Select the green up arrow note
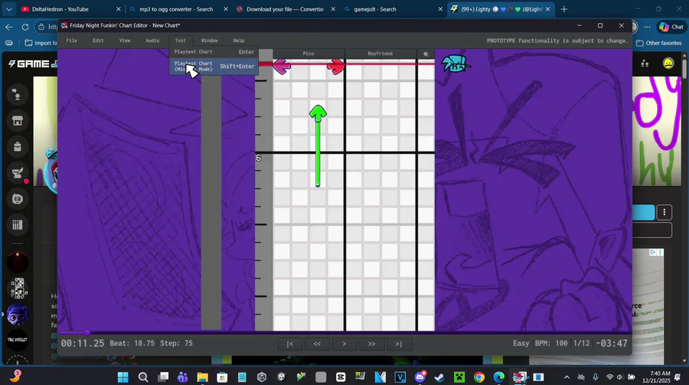Image resolution: width=689 pixels, height=385 pixels. click(318, 113)
